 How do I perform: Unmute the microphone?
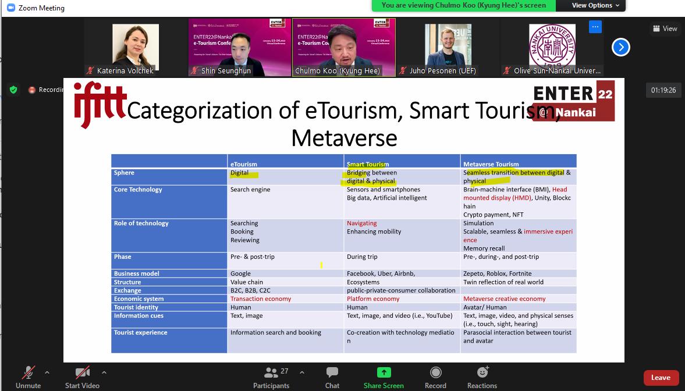click(29, 377)
